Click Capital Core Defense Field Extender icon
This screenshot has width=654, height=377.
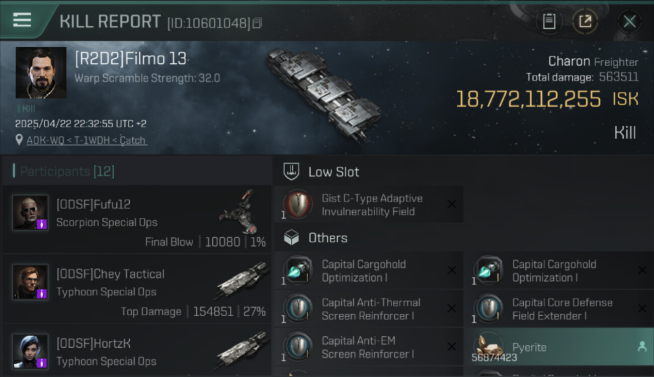point(488,309)
